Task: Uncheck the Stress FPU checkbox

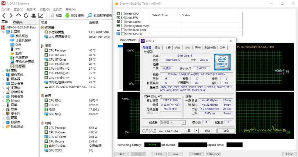Action: (x=123, y=18)
